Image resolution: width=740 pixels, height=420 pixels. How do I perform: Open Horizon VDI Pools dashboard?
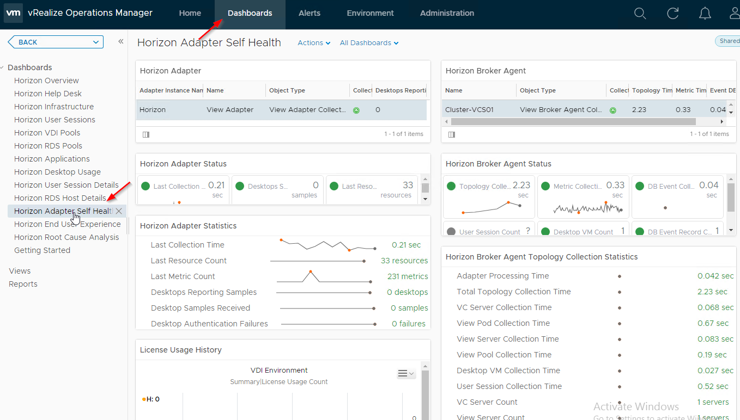(x=47, y=133)
